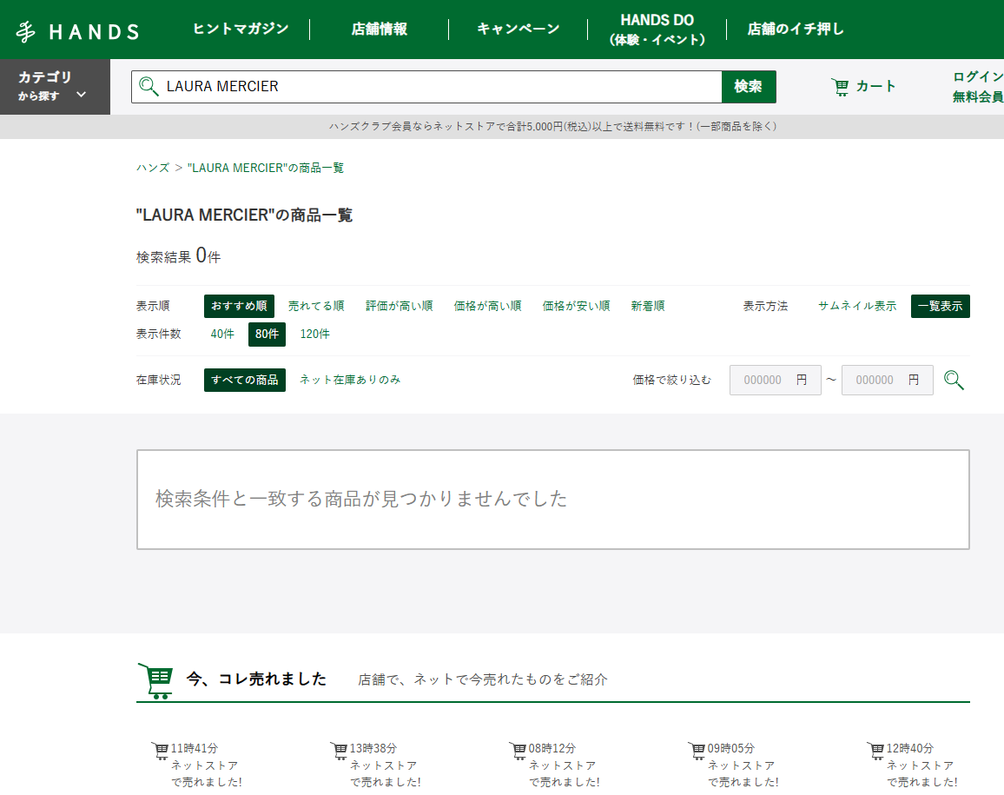Click the magnifier icon inside the search box
The width and height of the screenshot is (1004, 795).
coord(149,87)
